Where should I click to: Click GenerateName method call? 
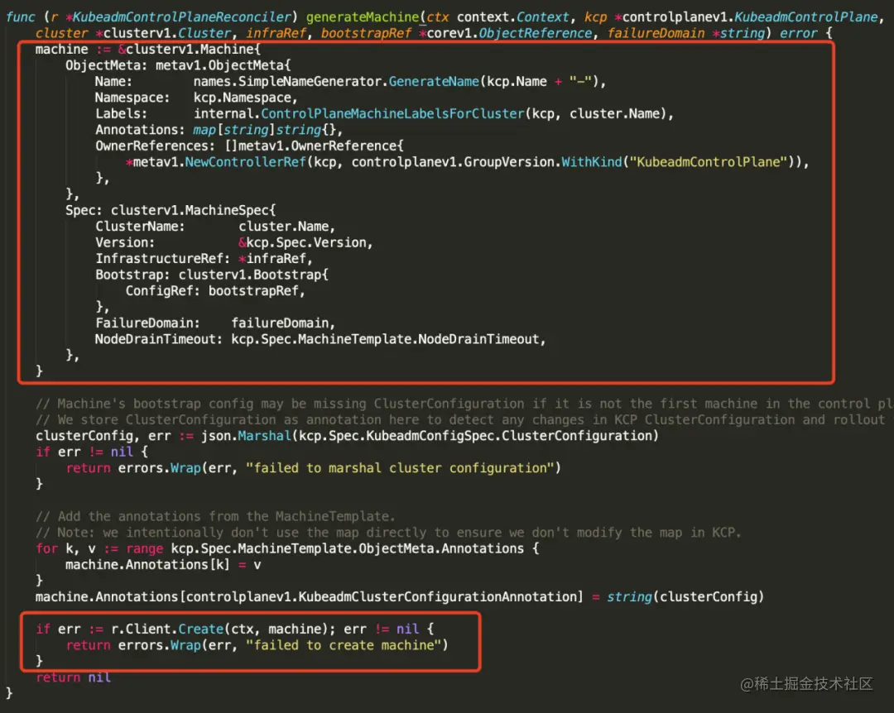[434, 82]
